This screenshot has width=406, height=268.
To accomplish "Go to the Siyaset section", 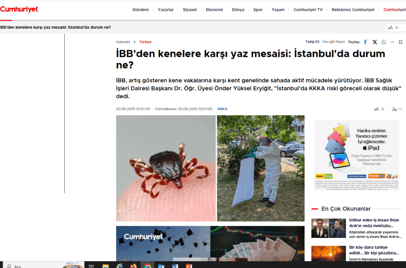I will click(190, 9).
